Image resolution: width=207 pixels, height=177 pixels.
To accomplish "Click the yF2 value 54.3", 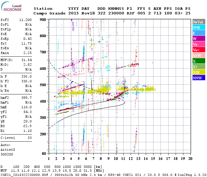I will click(x=28, y=112).
